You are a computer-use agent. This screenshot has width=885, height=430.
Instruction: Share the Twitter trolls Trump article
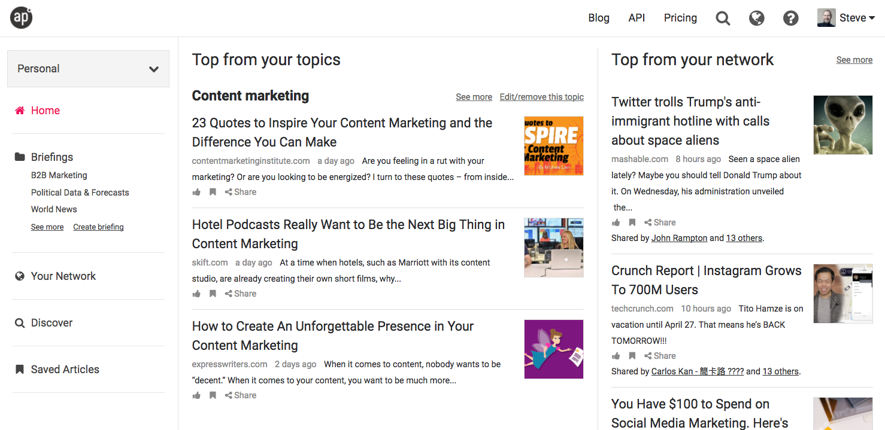660,222
